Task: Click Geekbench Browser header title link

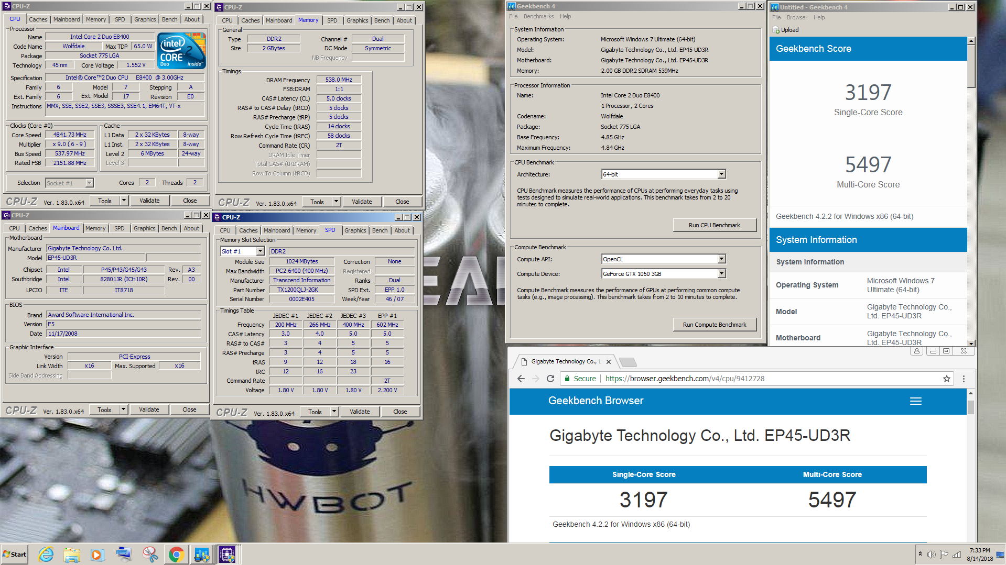Action: click(x=596, y=401)
